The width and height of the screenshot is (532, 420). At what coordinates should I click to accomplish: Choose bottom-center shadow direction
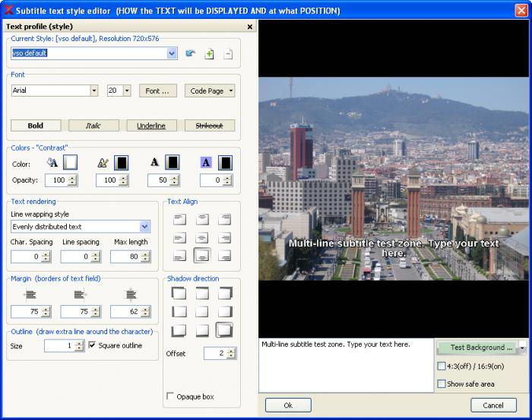click(x=202, y=330)
